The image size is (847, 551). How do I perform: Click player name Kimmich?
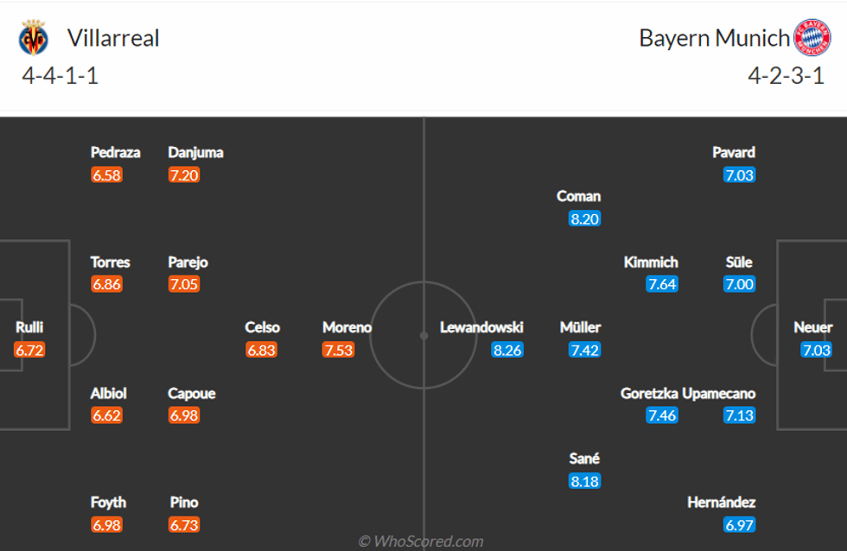tap(651, 263)
